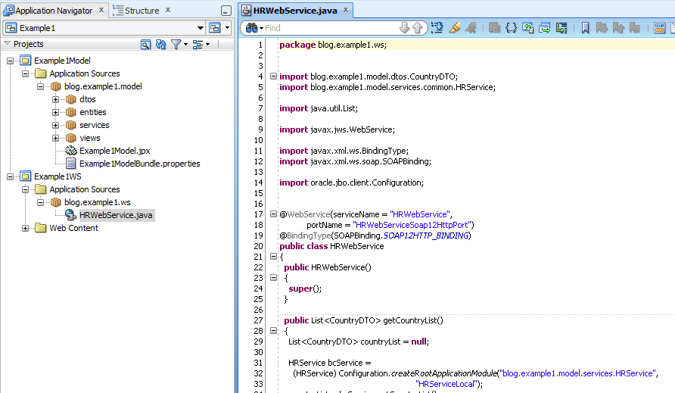
Task: Click the curly braces block icon
Action: 511,28
